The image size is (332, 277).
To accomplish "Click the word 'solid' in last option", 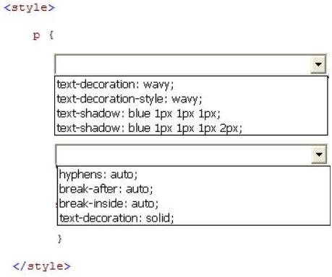I will [x=158, y=218].
